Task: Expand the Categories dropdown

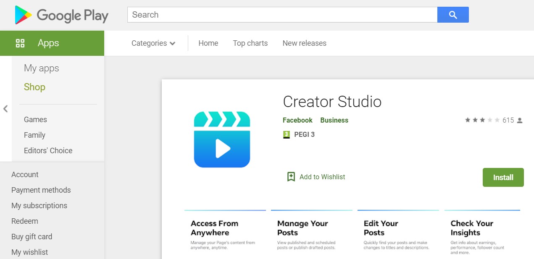Action: [153, 43]
